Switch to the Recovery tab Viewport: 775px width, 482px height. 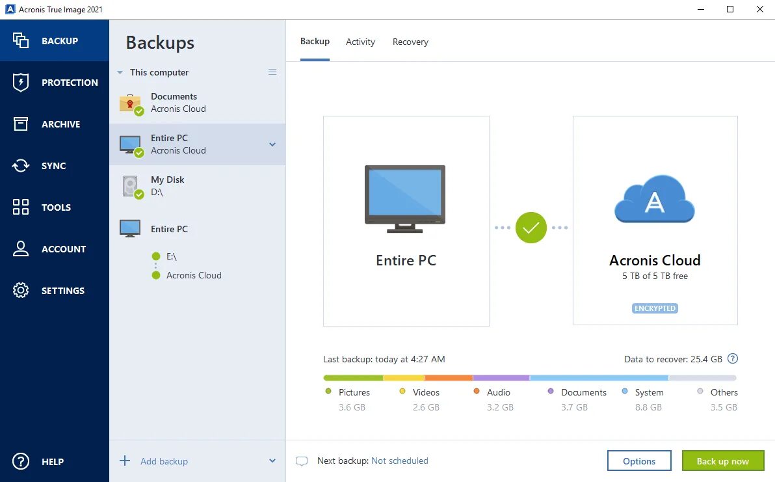[410, 42]
